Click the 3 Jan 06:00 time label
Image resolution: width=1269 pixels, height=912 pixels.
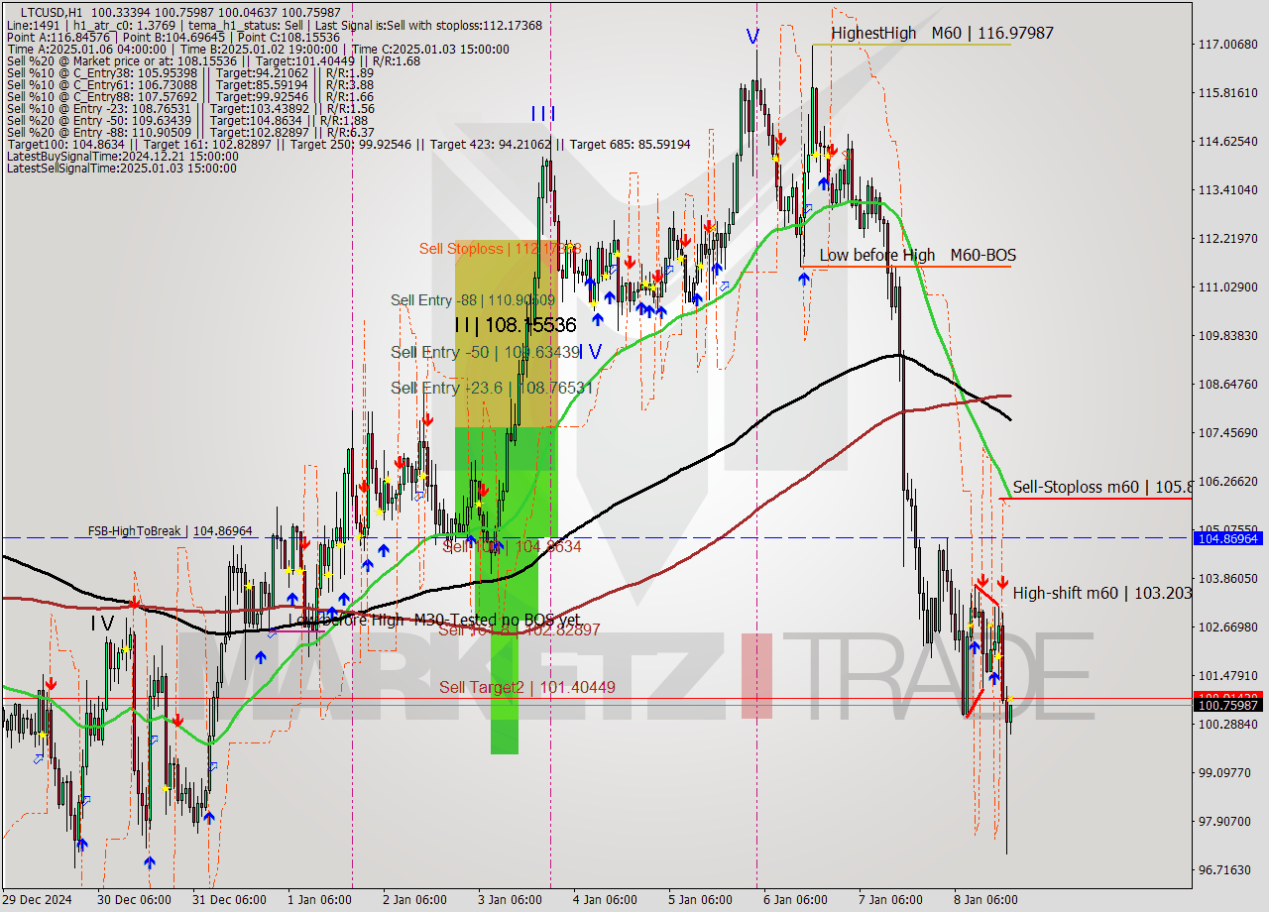tap(510, 900)
